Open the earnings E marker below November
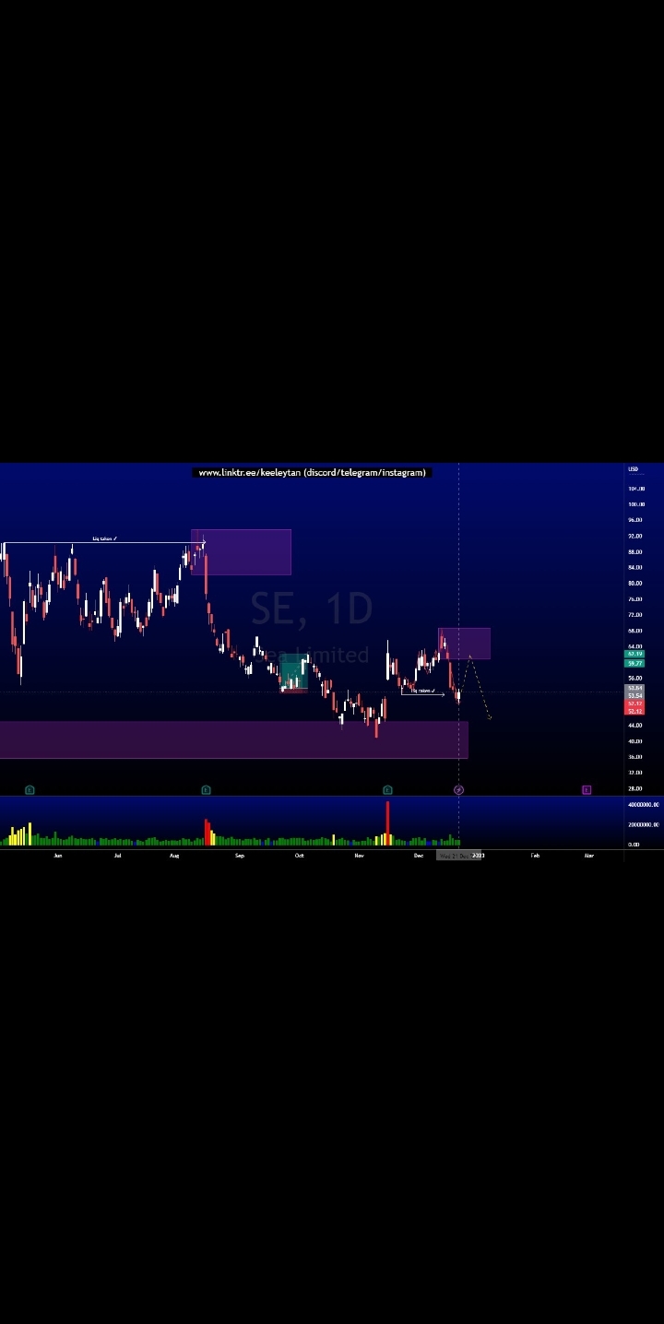This screenshot has height=1324, width=664. [387, 790]
